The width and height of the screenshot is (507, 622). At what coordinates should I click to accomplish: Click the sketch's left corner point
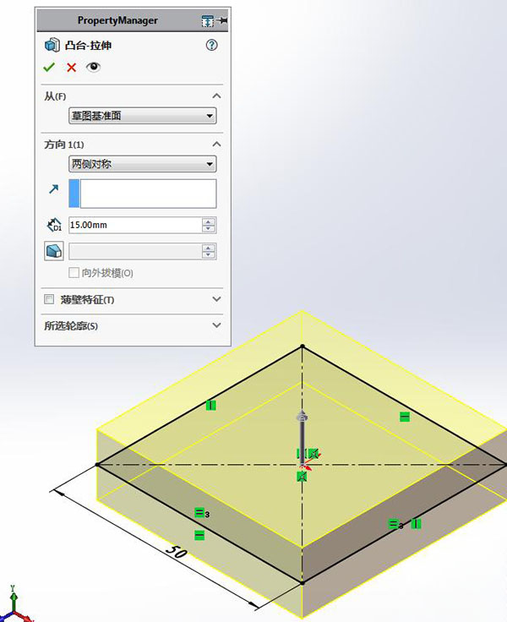click(x=97, y=465)
